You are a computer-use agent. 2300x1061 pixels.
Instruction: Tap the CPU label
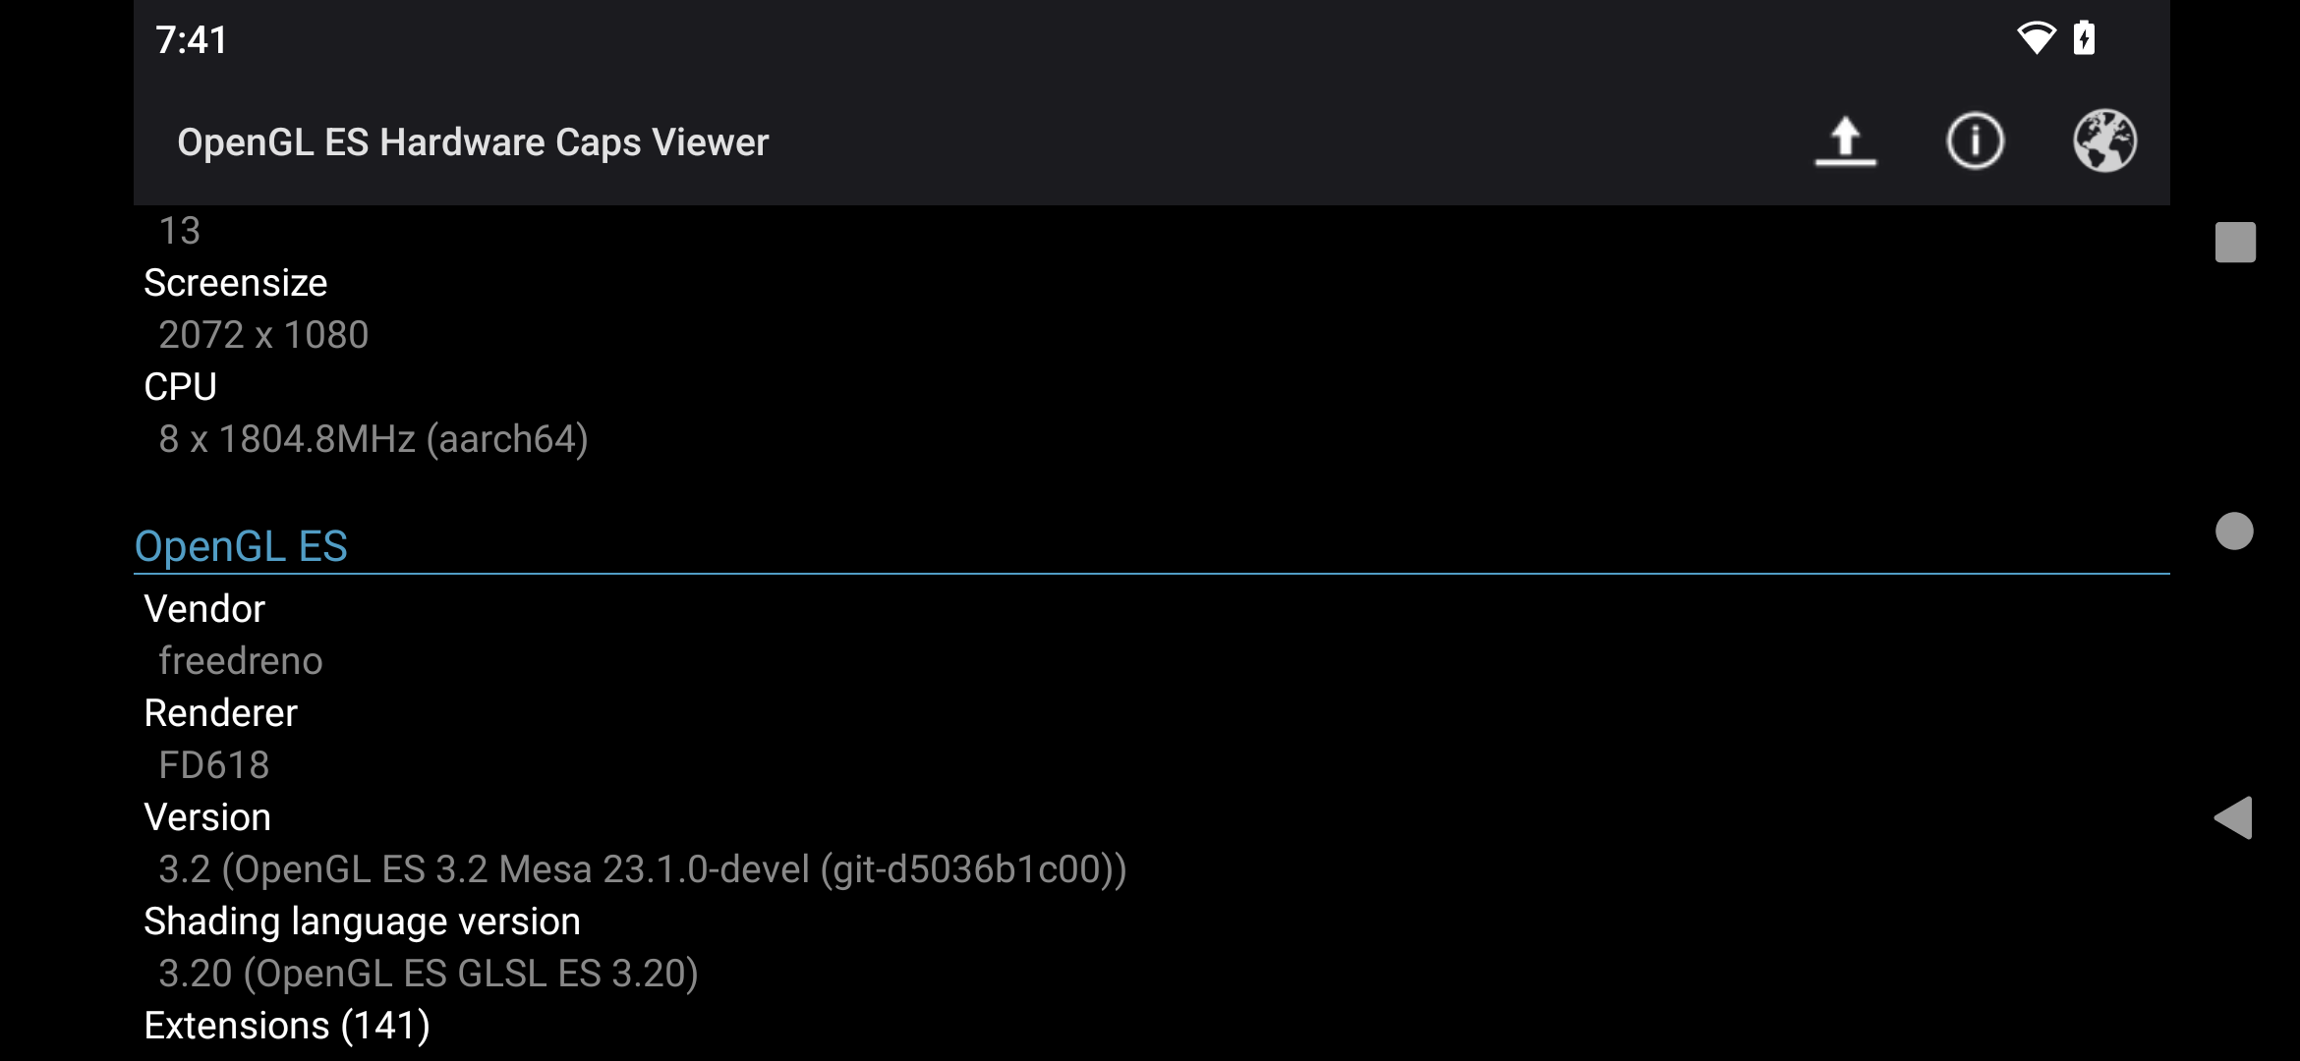(181, 387)
